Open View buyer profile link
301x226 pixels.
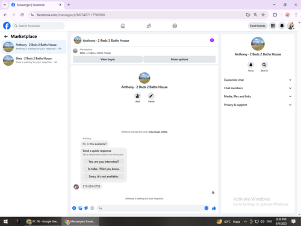[x=158, y=132]
